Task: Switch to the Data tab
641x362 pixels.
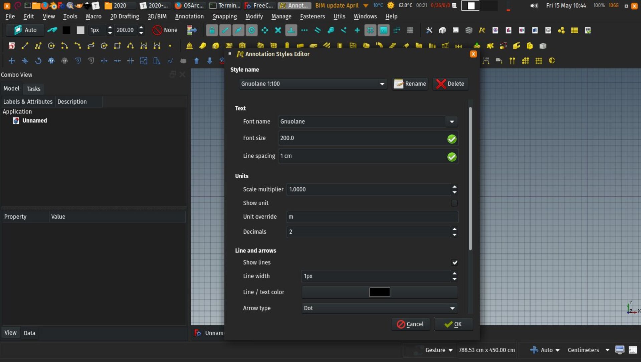Action: [x=29, y=333]
